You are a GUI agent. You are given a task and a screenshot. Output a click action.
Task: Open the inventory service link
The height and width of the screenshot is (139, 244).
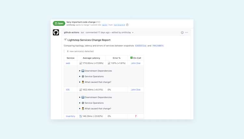[x=71, y=116]
